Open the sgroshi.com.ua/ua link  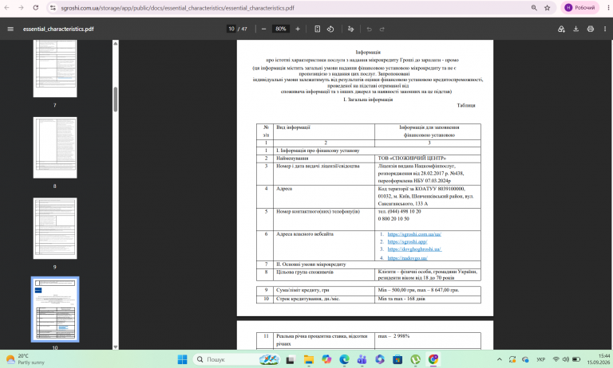[414, 234]
